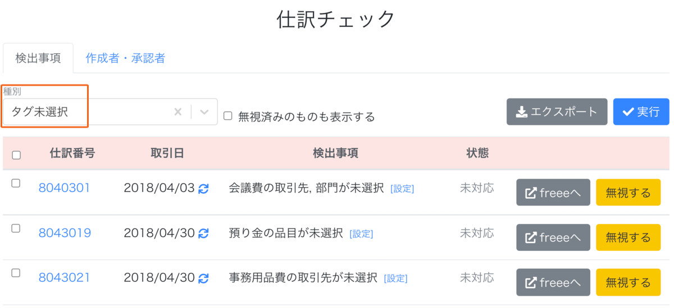Image resolution: width=674 pixels, height=308 pixels.
Task: Expand the 種別 dropdown chevron
Action: pos(204,112)
